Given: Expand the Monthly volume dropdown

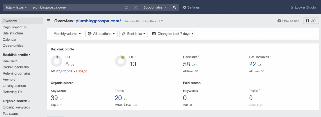Looking at the screenshot, I should click(67, 34).
